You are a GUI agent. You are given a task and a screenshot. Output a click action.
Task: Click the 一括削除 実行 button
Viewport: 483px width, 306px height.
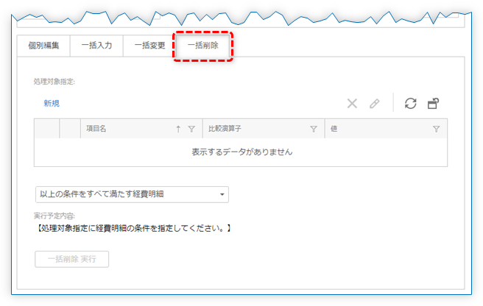coord(71,259)
